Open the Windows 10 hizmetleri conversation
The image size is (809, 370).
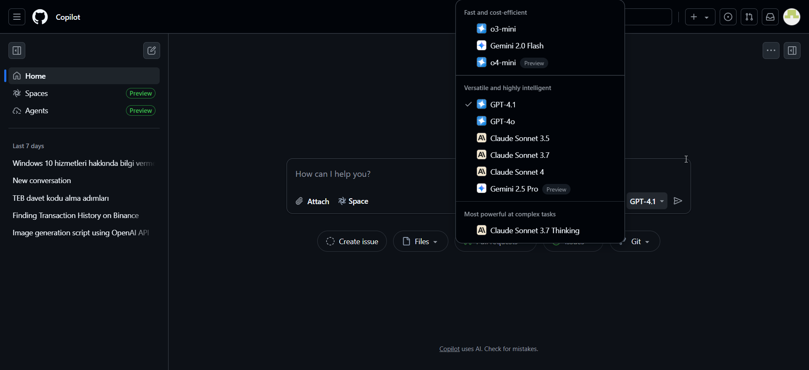coord(84,163)
